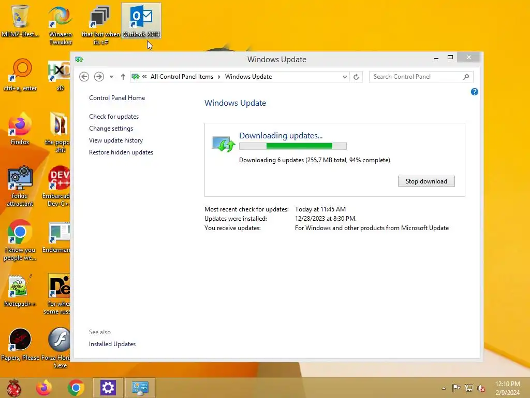Open Installed Updates link
The width and height of the screenshot is (530, 398).
(x=112, y=344)
